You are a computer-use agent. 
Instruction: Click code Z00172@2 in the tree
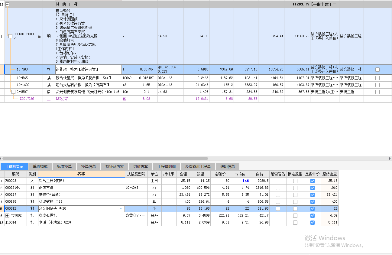(x=27, y=99)
